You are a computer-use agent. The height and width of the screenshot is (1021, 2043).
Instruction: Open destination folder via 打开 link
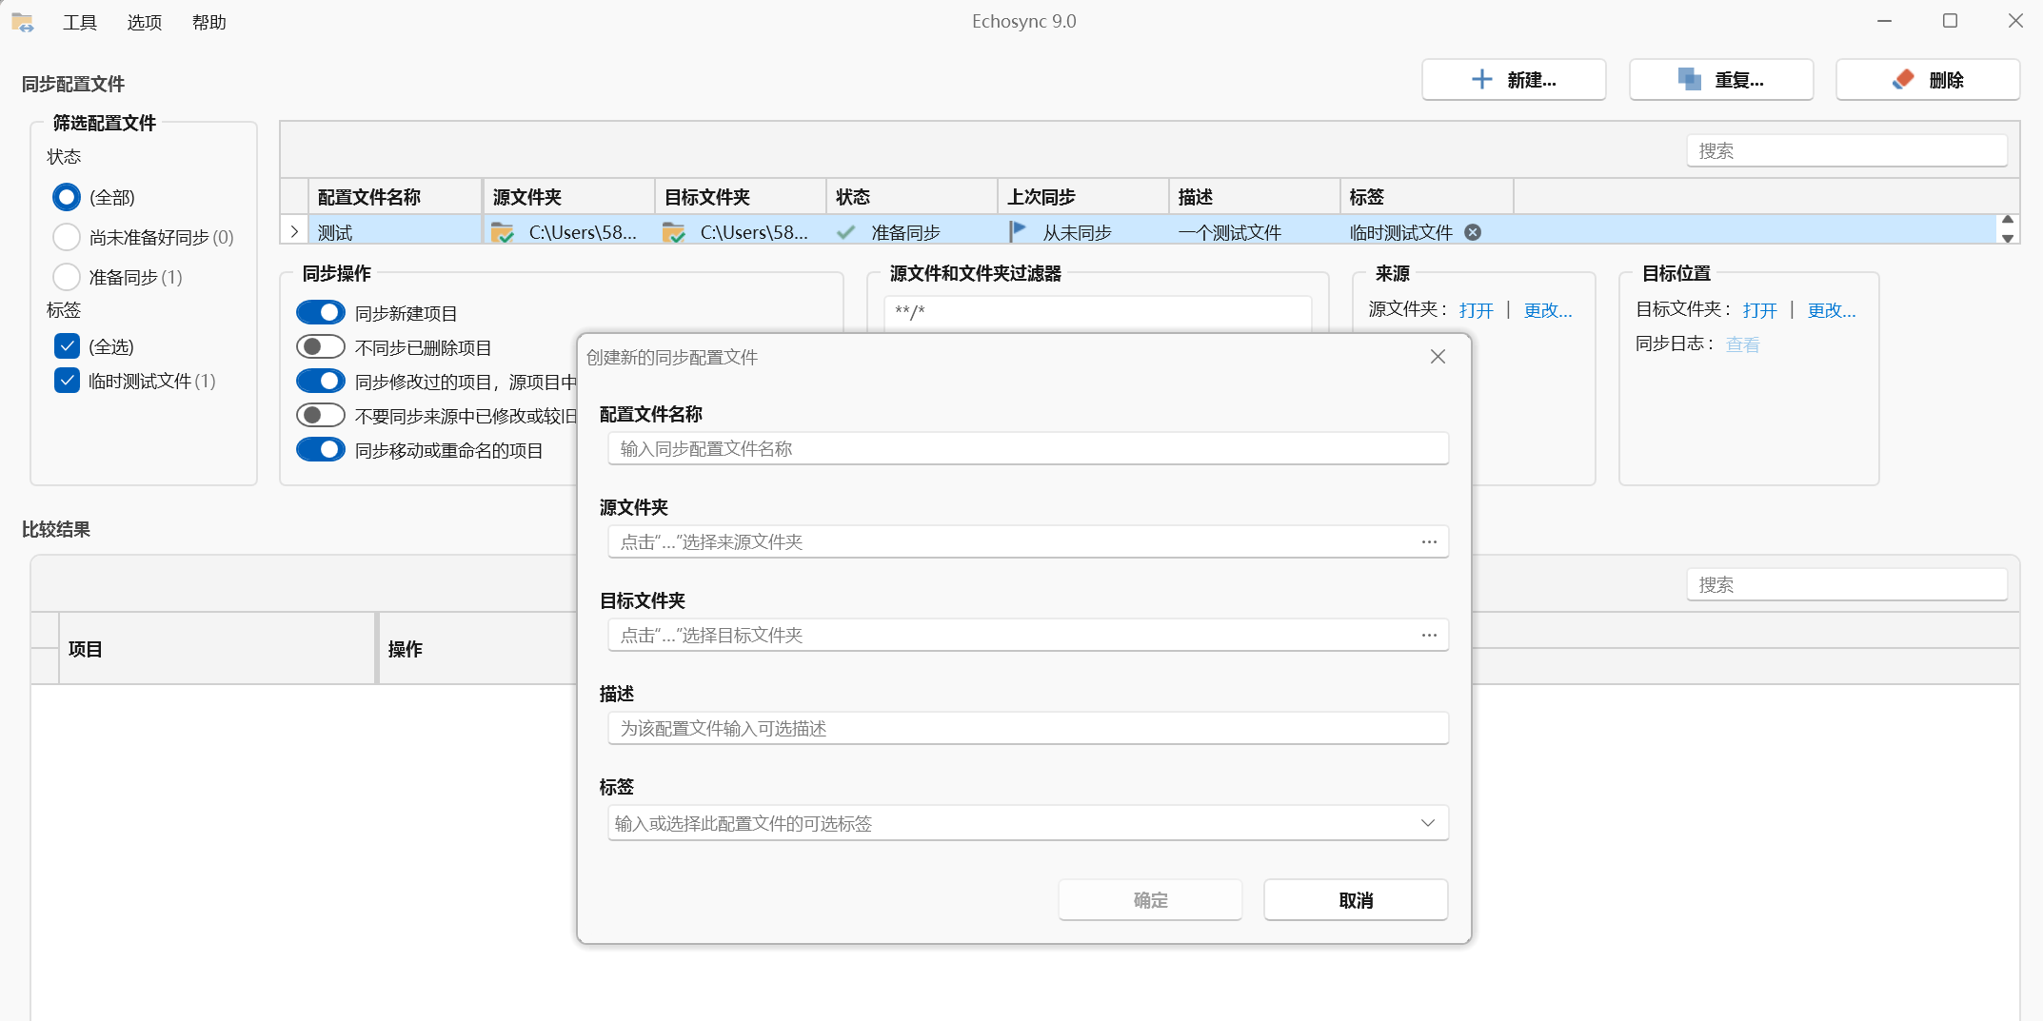point(1759,310)
